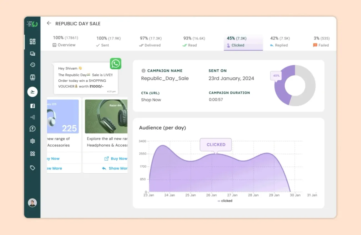The width and height of the screenshot is (361, 235).
Task: Open the chats icon in the sidebar
Action: click(x=32, y=53)
